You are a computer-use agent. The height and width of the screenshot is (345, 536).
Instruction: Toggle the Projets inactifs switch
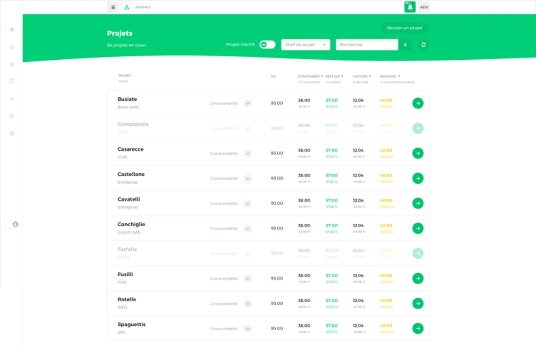[267, 45]
